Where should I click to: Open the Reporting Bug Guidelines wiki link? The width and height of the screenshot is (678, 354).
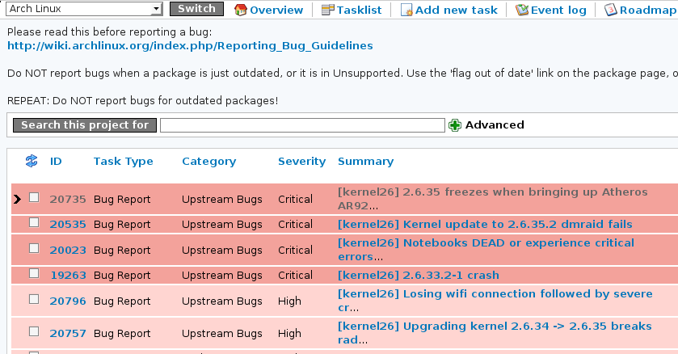click(x=190, y=46)
